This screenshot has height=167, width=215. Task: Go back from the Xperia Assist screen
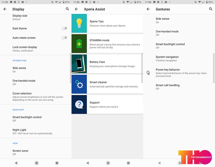pos(76,9)
